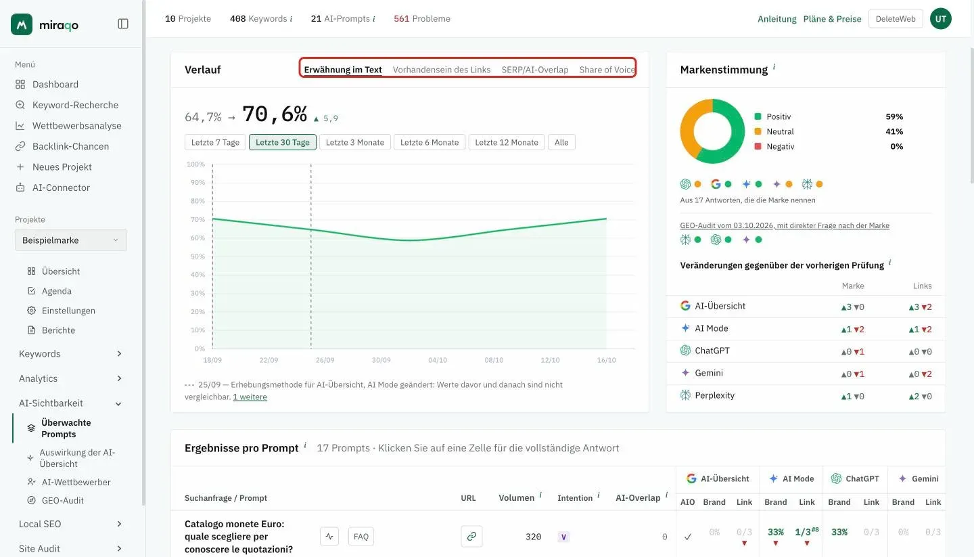Click the Positiv green legend swatch
This screenshot has width=974, height=557.
click(x=758, y=117)
